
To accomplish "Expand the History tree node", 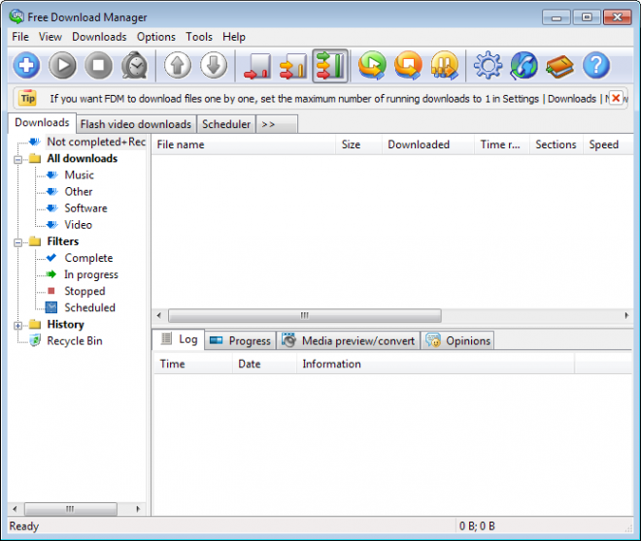I will (17, 325).
